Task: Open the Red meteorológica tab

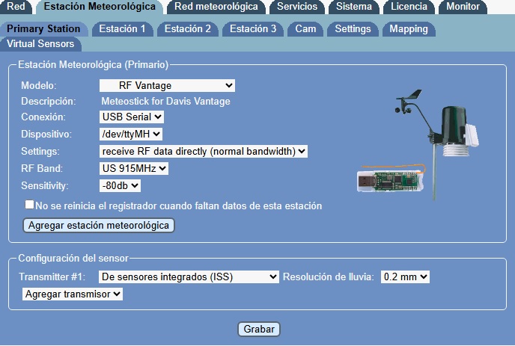Action: (216, 7)
